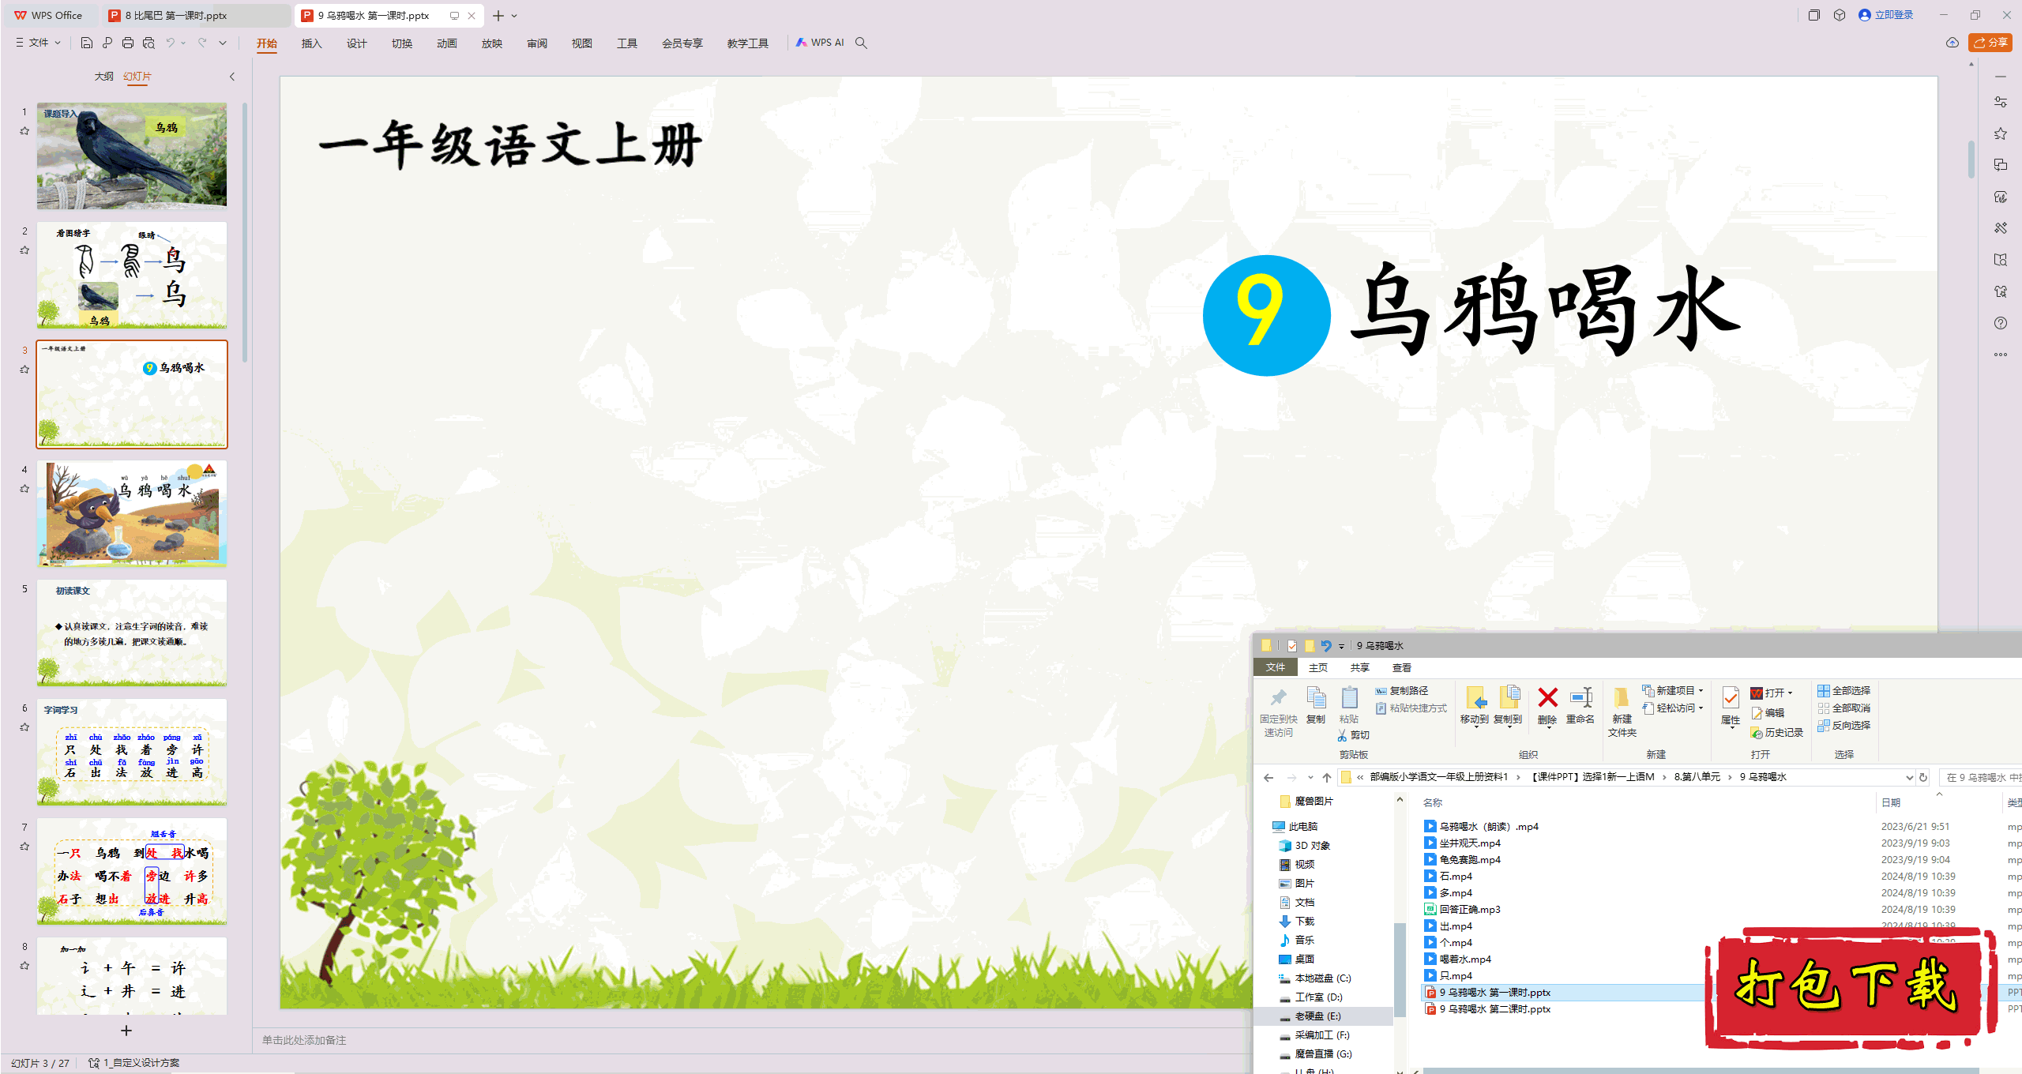Click the red Delete X in Explorer
This screenshot has width=2022, height=1074.
pos(1548,697)
